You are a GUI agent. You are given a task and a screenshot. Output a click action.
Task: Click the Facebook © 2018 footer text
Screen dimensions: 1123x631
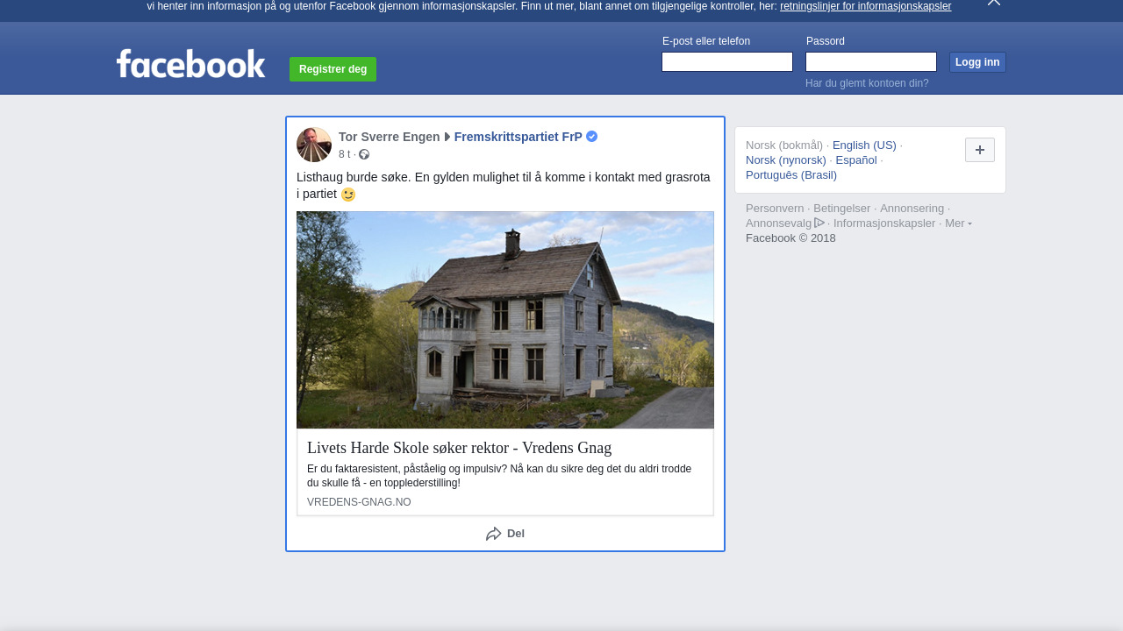(790, 238)
